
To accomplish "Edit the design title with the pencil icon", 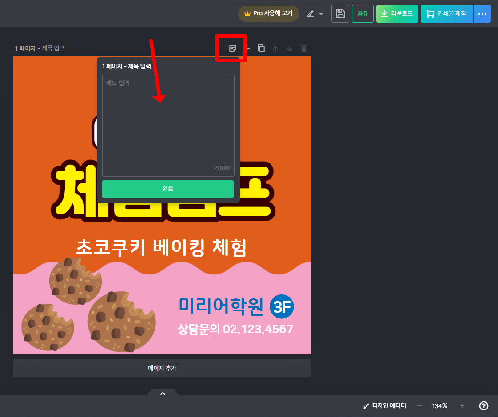I will click(311, 14).
